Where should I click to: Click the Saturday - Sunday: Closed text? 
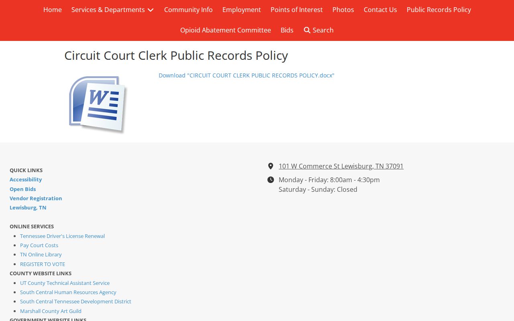(x=318, y=189)
